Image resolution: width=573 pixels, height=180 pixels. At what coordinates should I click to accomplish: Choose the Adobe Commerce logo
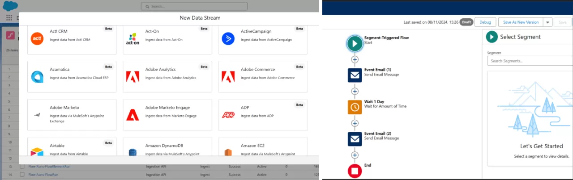(x=228, y=77)
